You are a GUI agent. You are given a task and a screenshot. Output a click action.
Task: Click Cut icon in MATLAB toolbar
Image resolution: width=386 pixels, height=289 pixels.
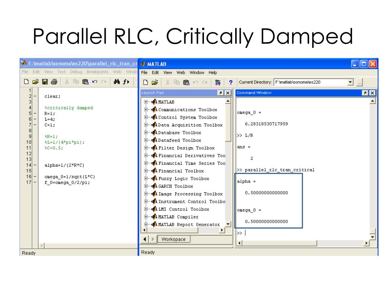[168, 82]
